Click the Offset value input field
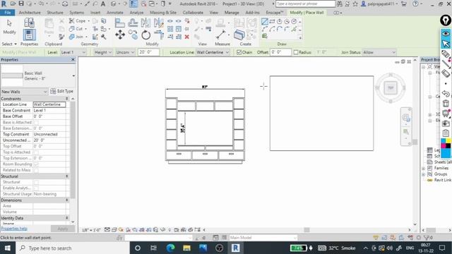This screenshot has height=254, width=452. click(280, 52)
